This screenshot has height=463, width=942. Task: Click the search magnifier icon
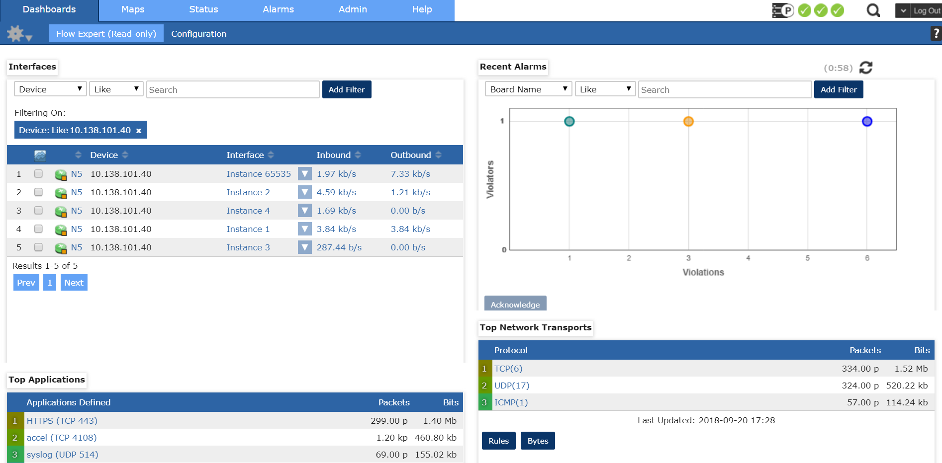click(873, 10)
